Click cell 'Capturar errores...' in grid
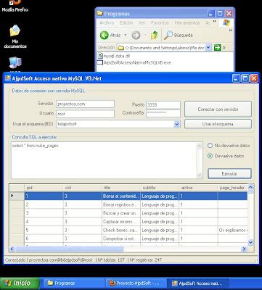The width and height of the screenshot is (262, 290). (x=121, y=222)
